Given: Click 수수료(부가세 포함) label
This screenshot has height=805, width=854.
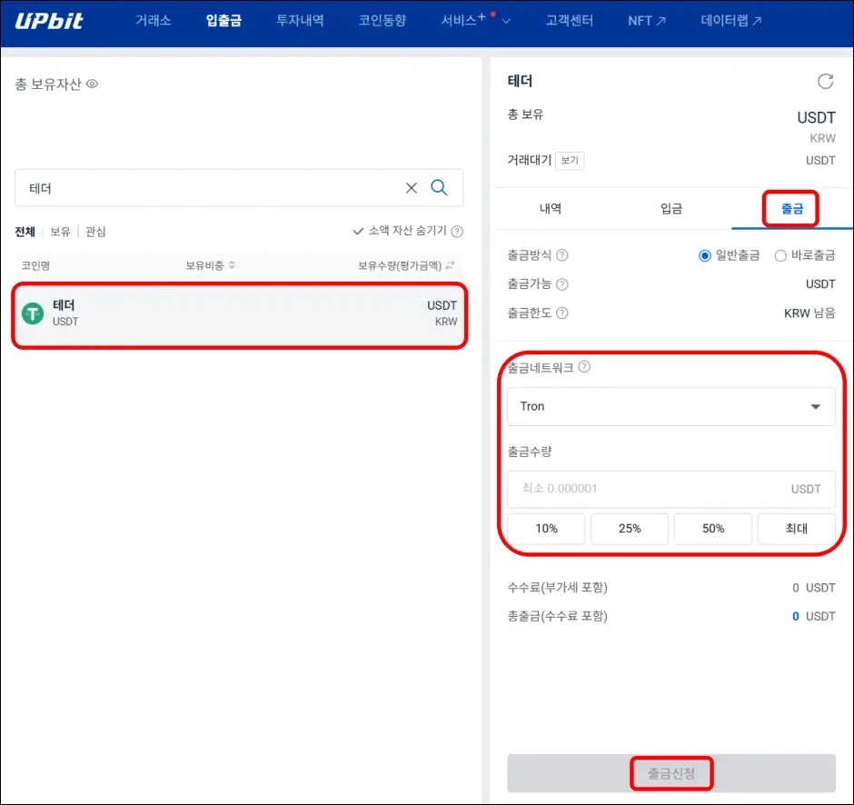Looking at the screenshot, I should pyautogui.click(x=557, y=587).
